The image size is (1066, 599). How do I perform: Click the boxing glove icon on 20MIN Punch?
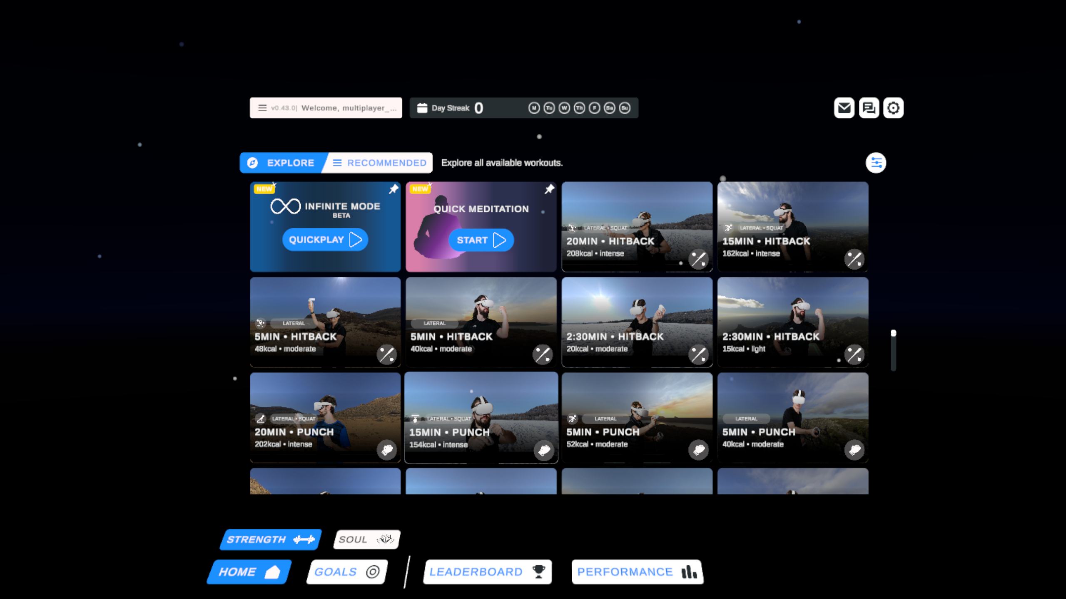pyautogui.click(x=387, y=450)
